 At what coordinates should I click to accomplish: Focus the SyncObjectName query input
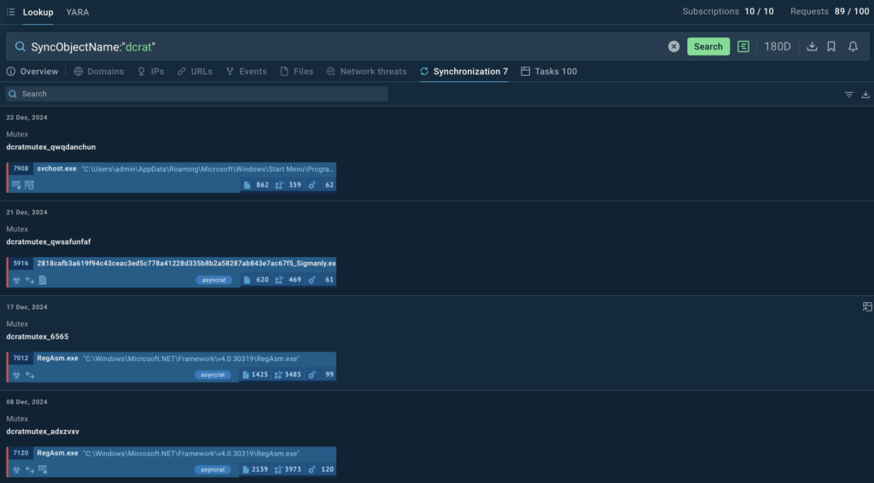click(x=341, y=47)
